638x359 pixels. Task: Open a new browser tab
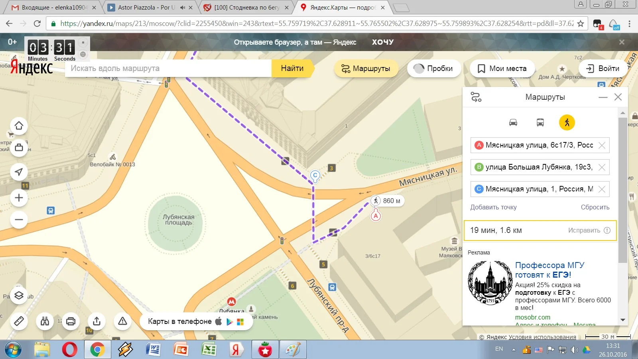tap(401, 8)
